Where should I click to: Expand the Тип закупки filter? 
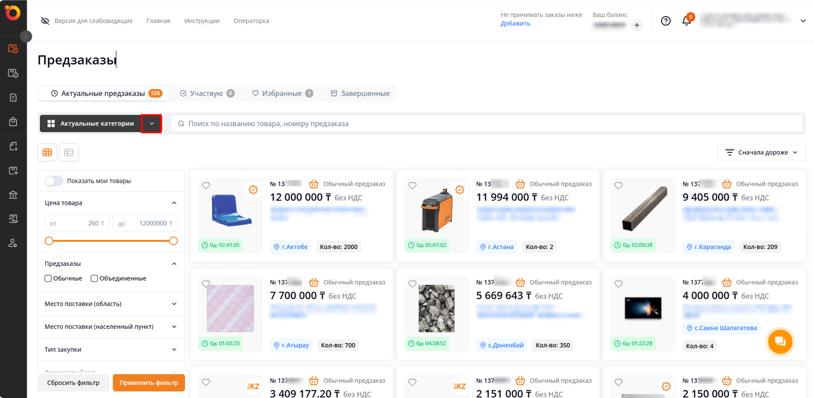click(111, 350)
